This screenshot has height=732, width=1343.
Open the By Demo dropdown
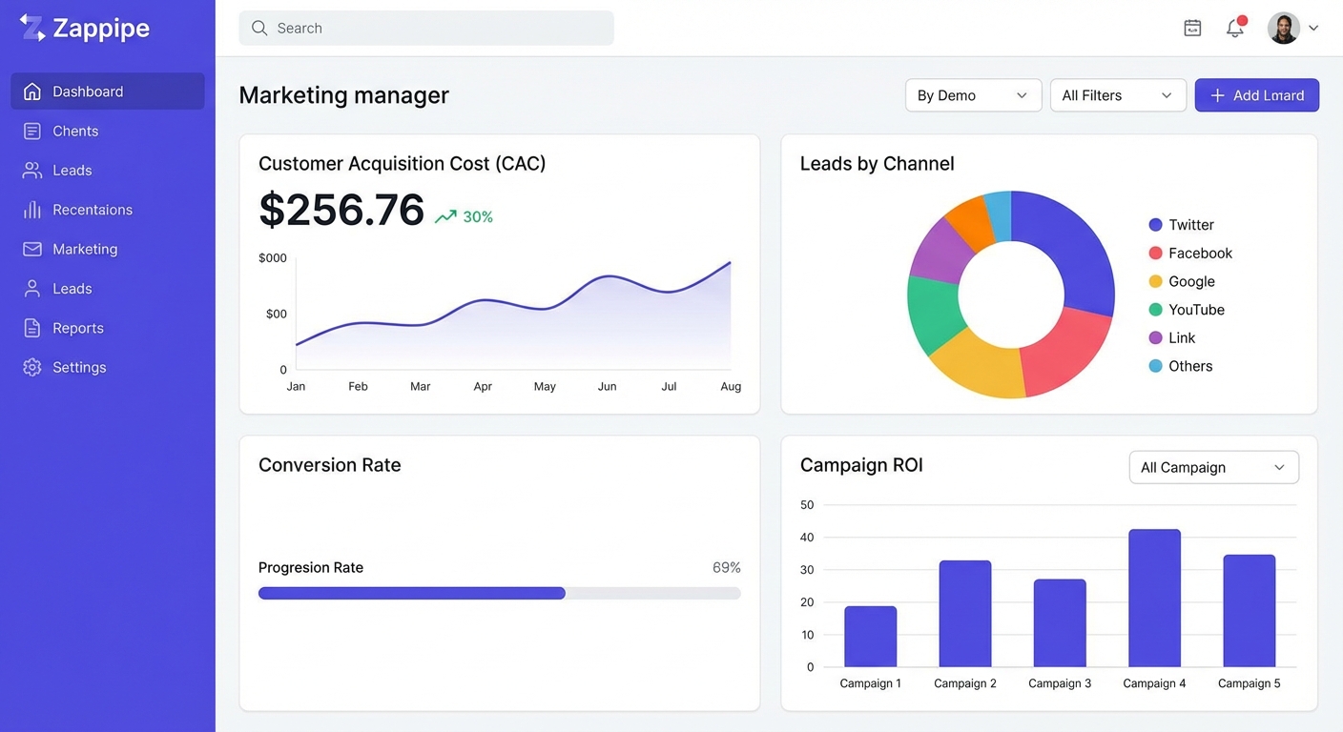pos(973,95)
